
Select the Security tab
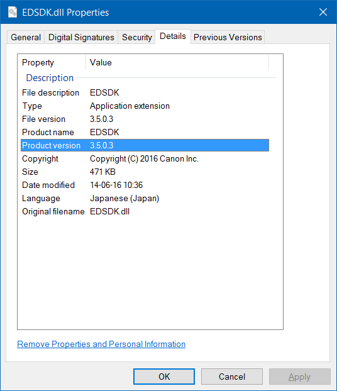[136, 38]
